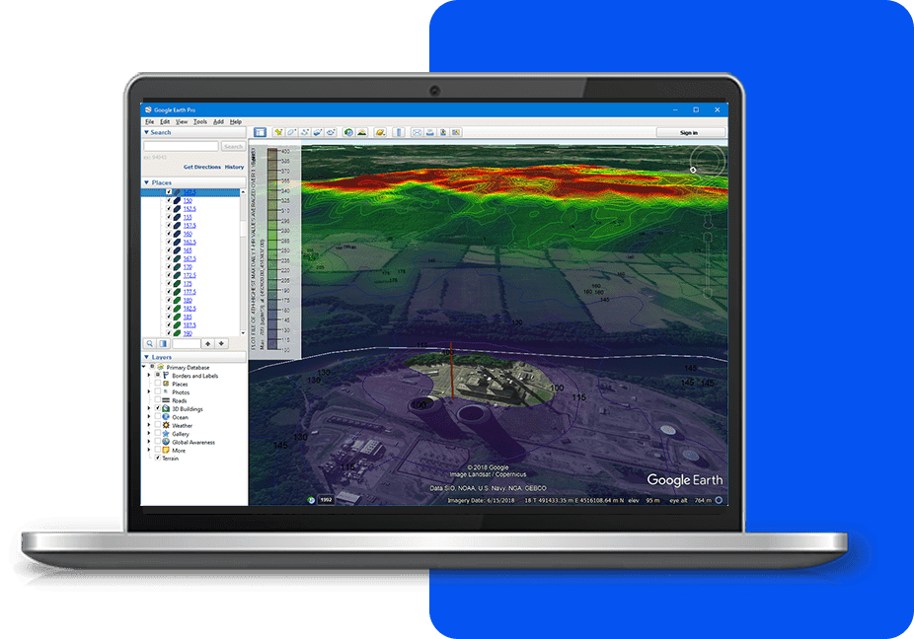The image size is (914, 639).
Task: Uncheck the 160 contour checkbox
Action: (x=169, y=234)
